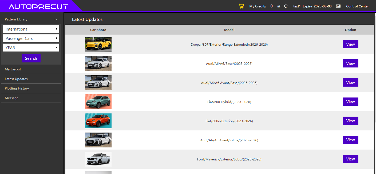
Task: Open the International region dropdown
Action: 31,29
